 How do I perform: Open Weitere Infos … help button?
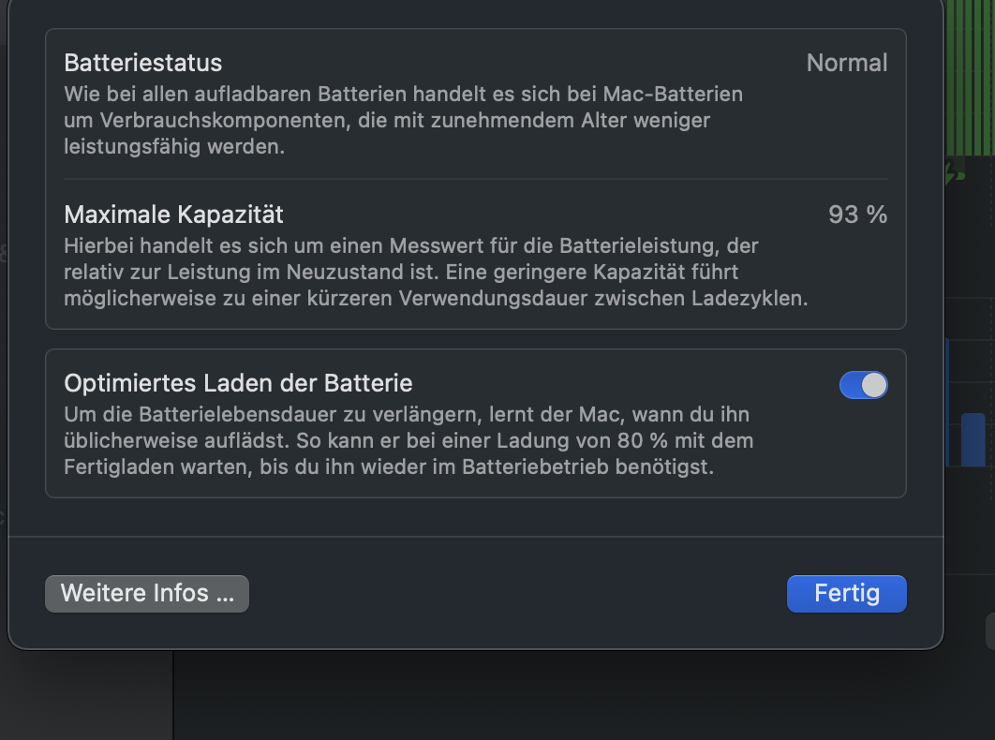tap(147, 594)
